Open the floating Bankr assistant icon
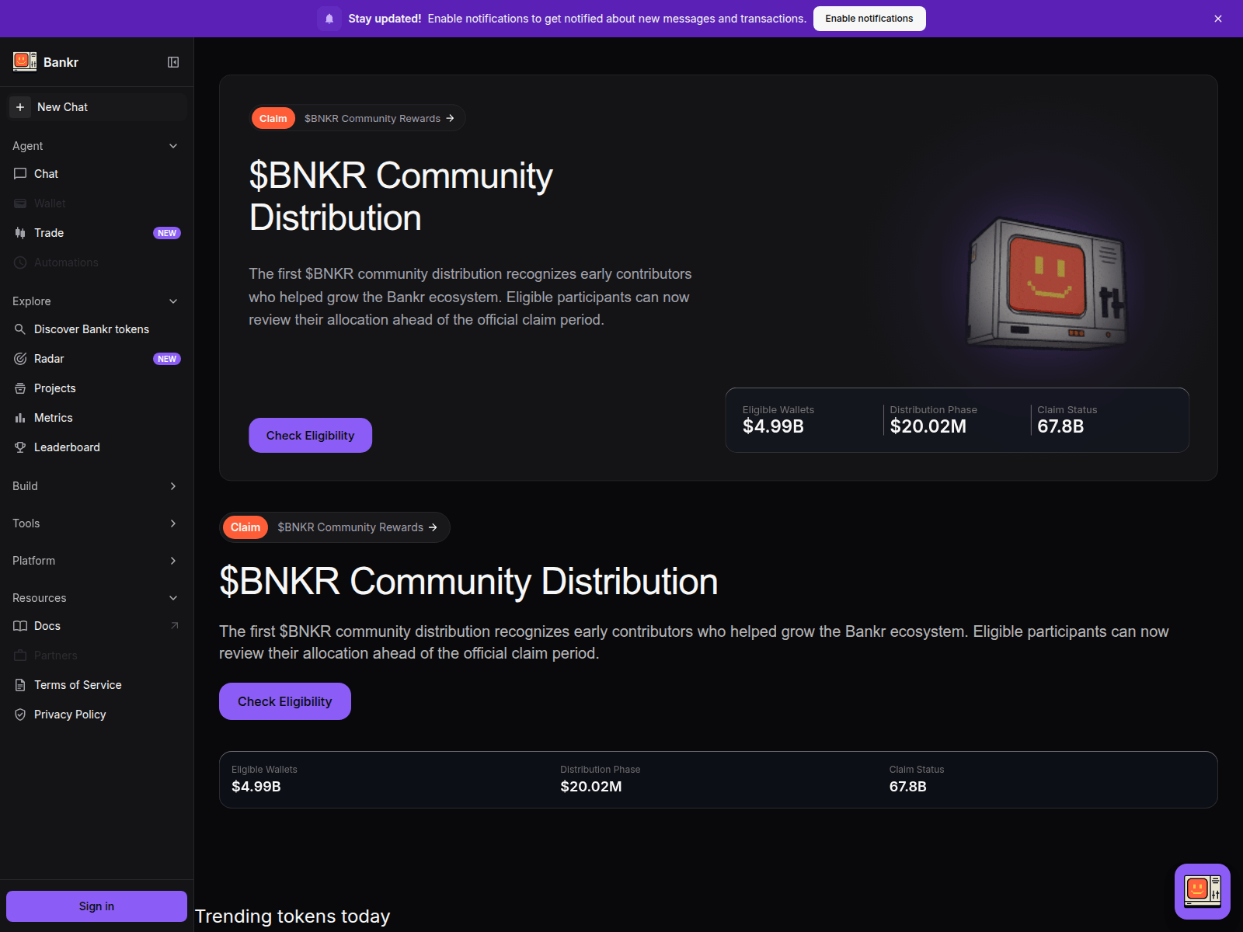The image size is (1243, 932). click(1203, 892)
